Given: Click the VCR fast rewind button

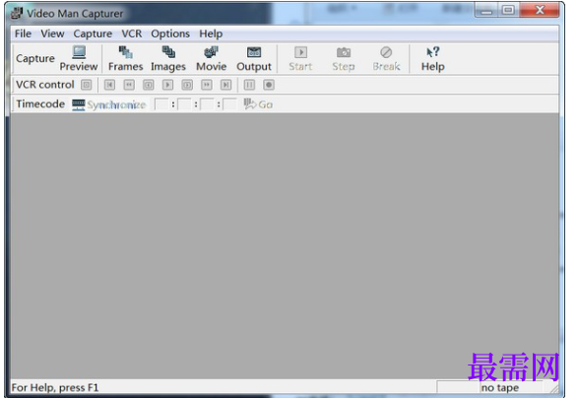Looking at the screenshot, I should (x=129, y=85).
